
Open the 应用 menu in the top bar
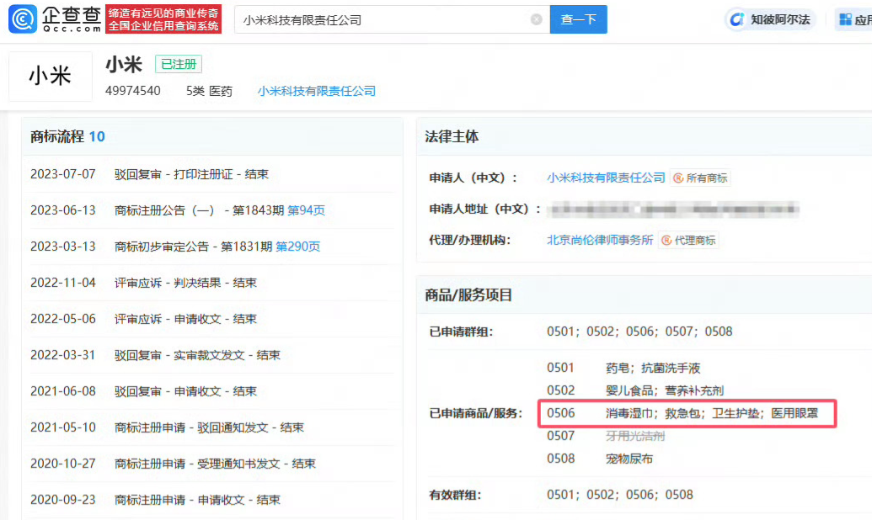point(863,19)
